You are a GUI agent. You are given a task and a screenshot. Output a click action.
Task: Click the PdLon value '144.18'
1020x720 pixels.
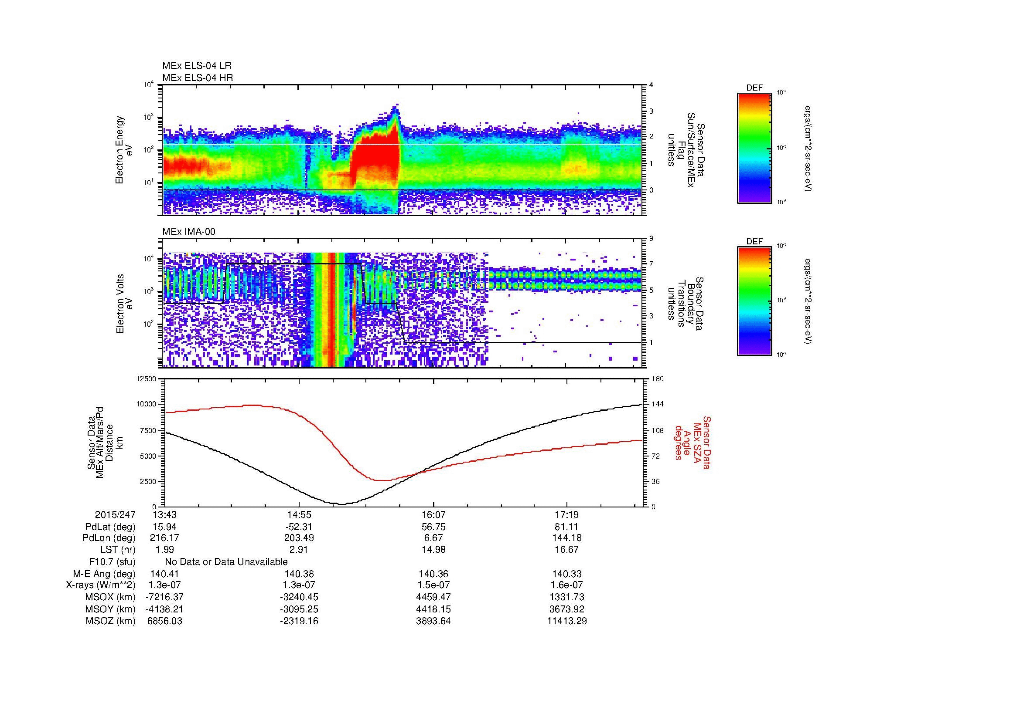click(x=567, y=538)
